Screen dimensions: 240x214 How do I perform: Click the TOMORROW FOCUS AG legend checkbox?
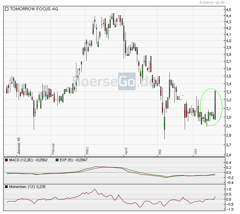pyautogui.click(x=7, y=9)
